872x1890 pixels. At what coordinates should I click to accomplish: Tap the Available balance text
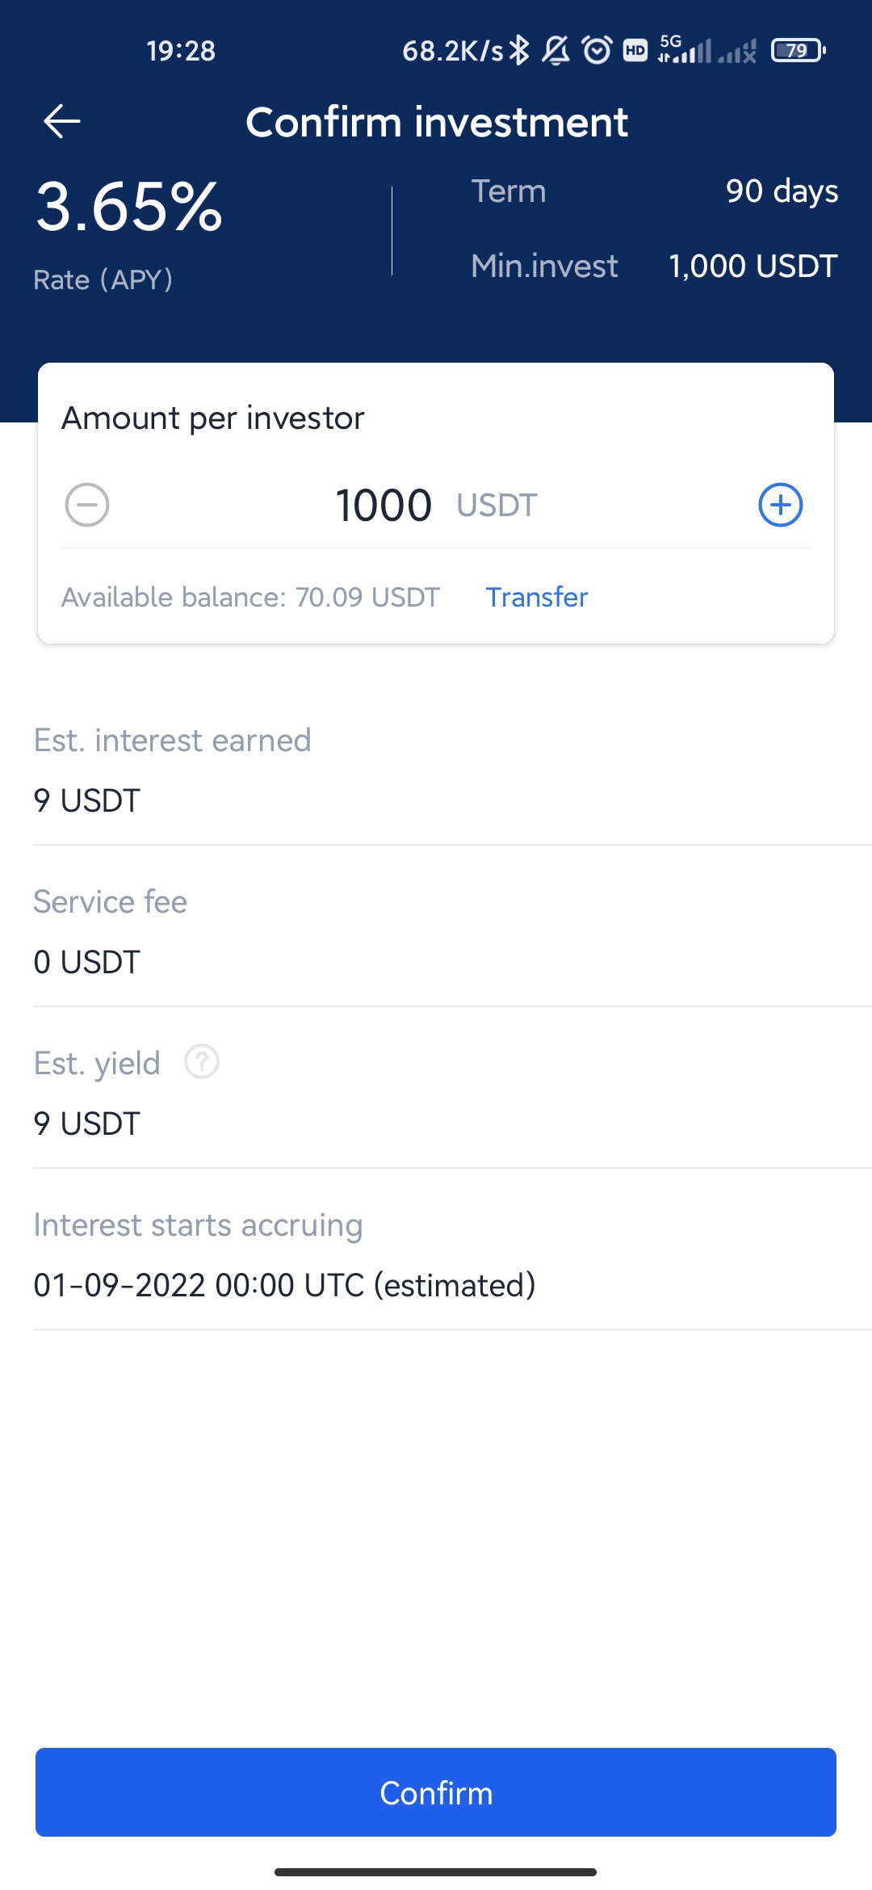[x=250, y=597]
